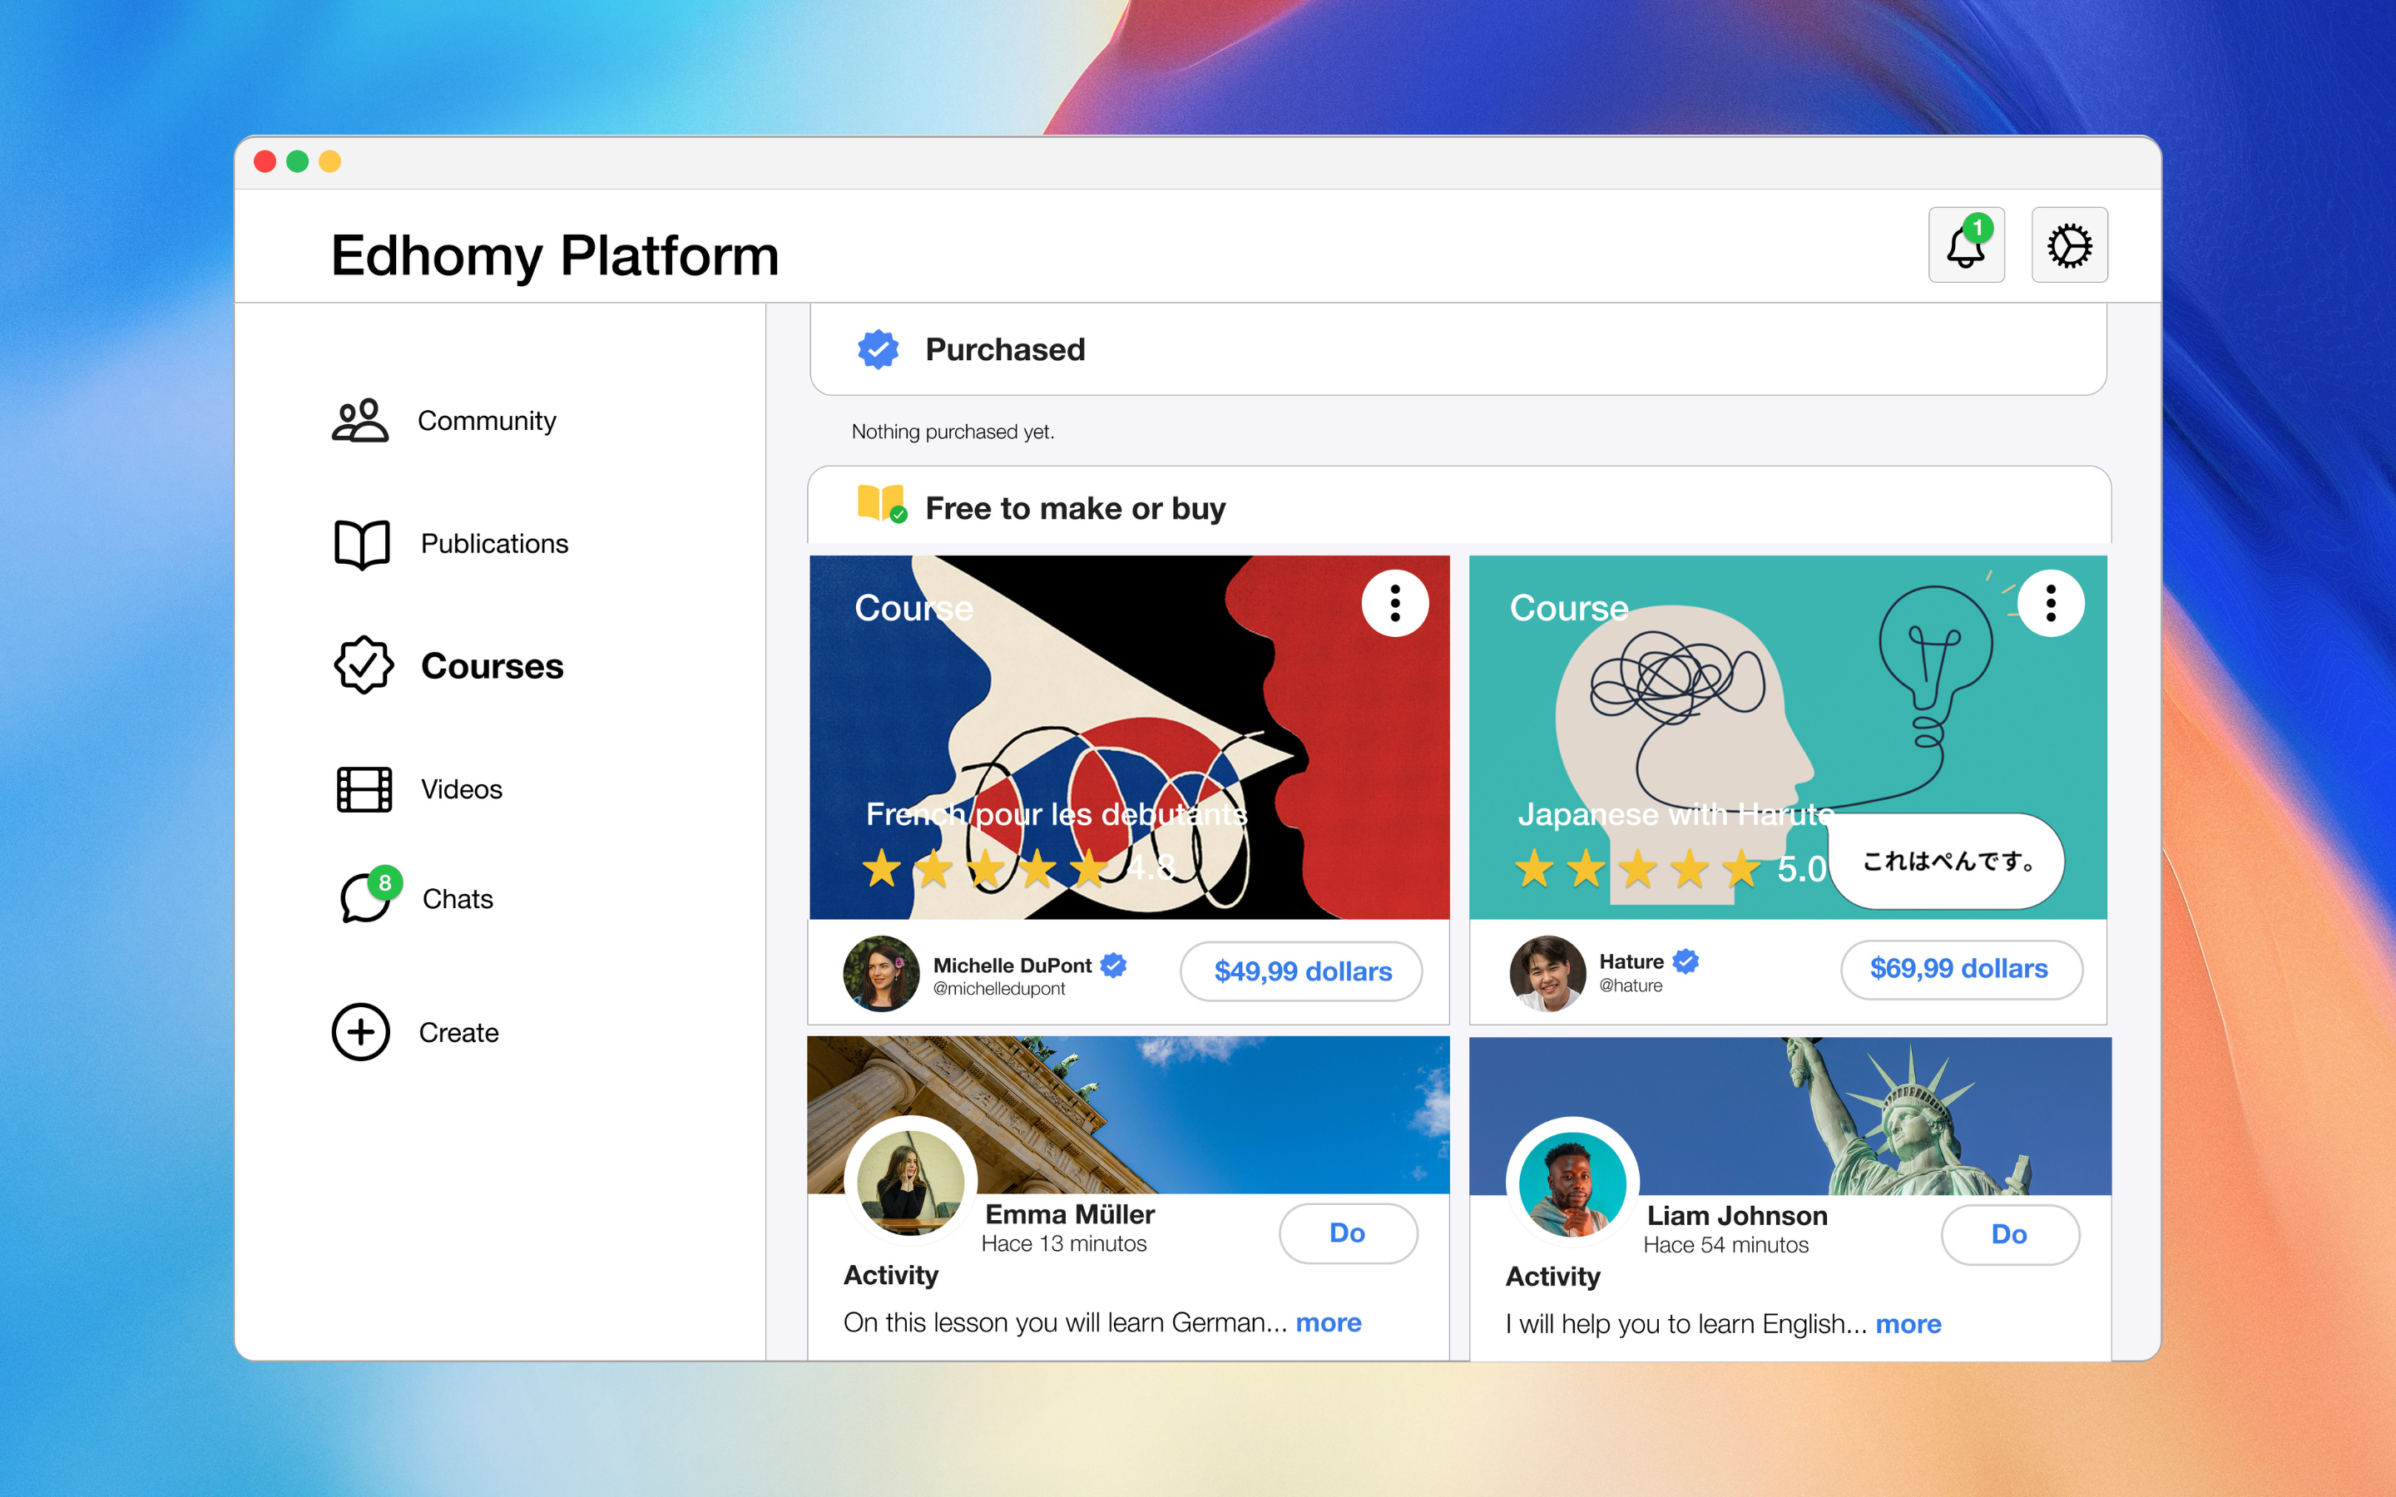Open the Japanese with Harute course thumbnail
2396x1497 pixels.
click(x=1788, y=737)
